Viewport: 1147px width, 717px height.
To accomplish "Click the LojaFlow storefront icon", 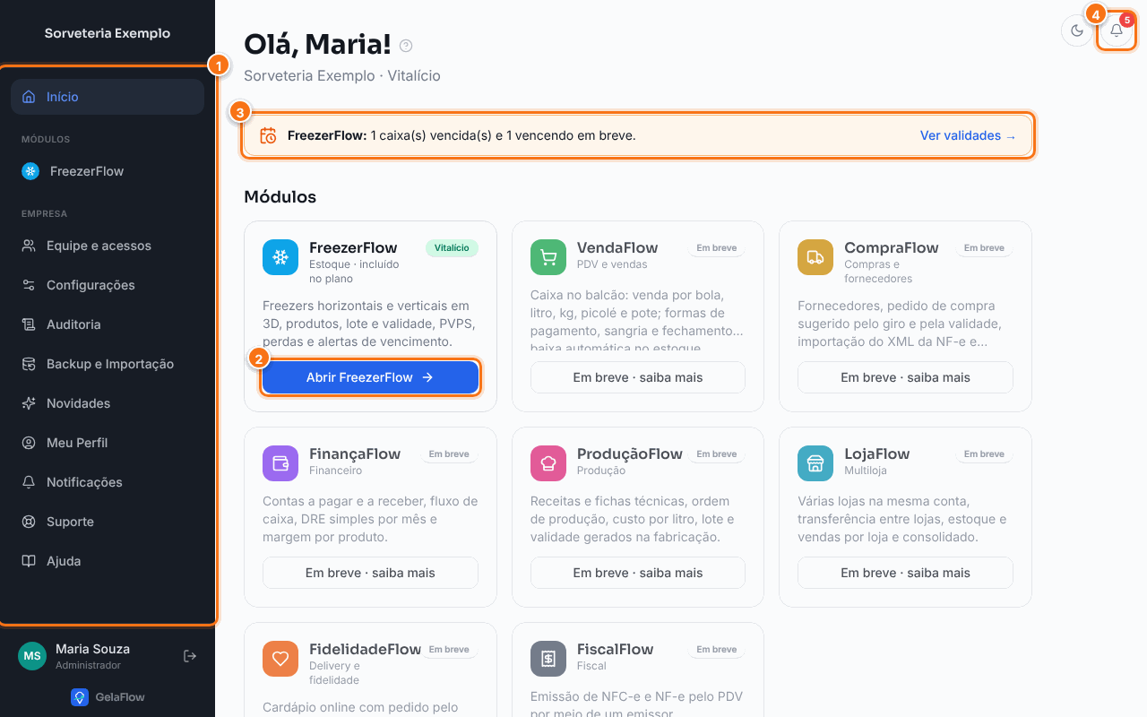I will click(x=815, y=463).
